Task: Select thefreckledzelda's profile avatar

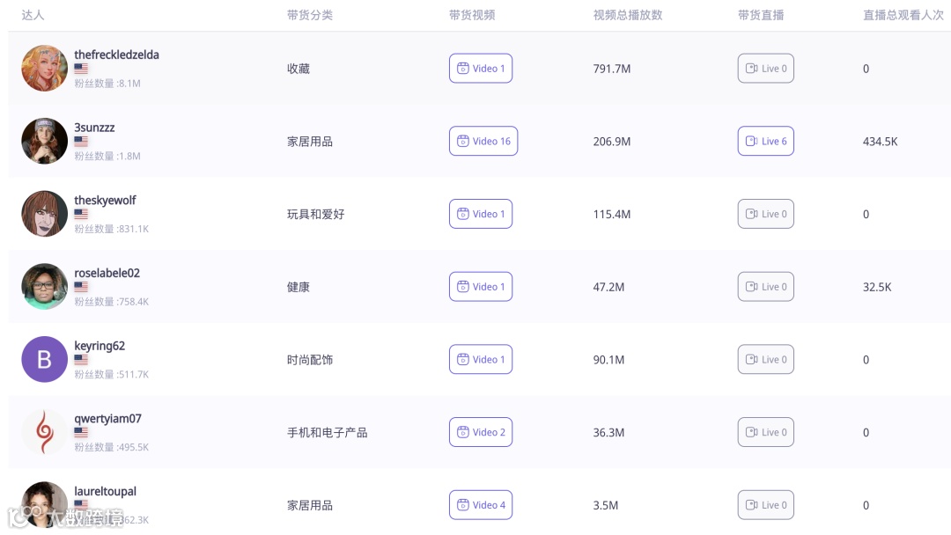Action: tap(45, 69)
